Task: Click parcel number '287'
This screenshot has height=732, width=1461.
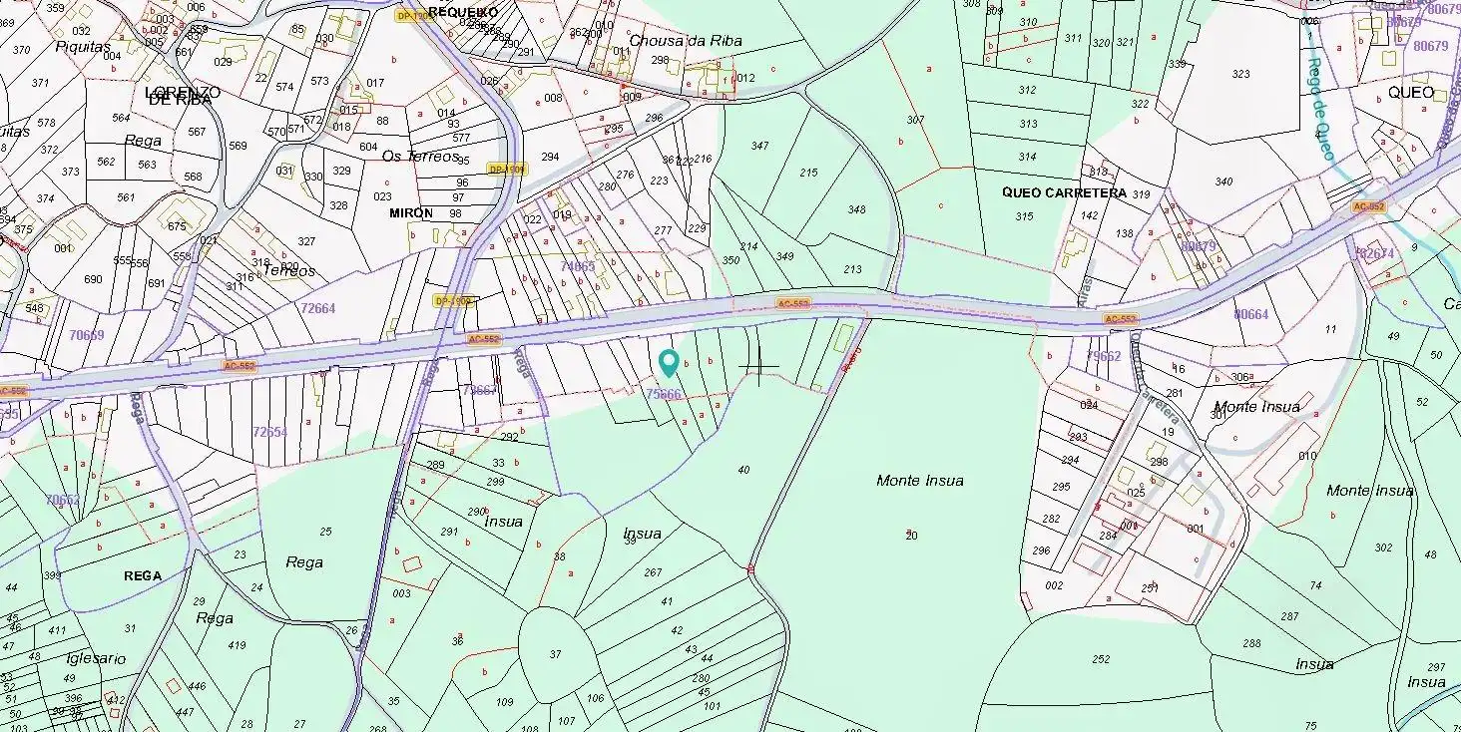Action: [1289, 616]
